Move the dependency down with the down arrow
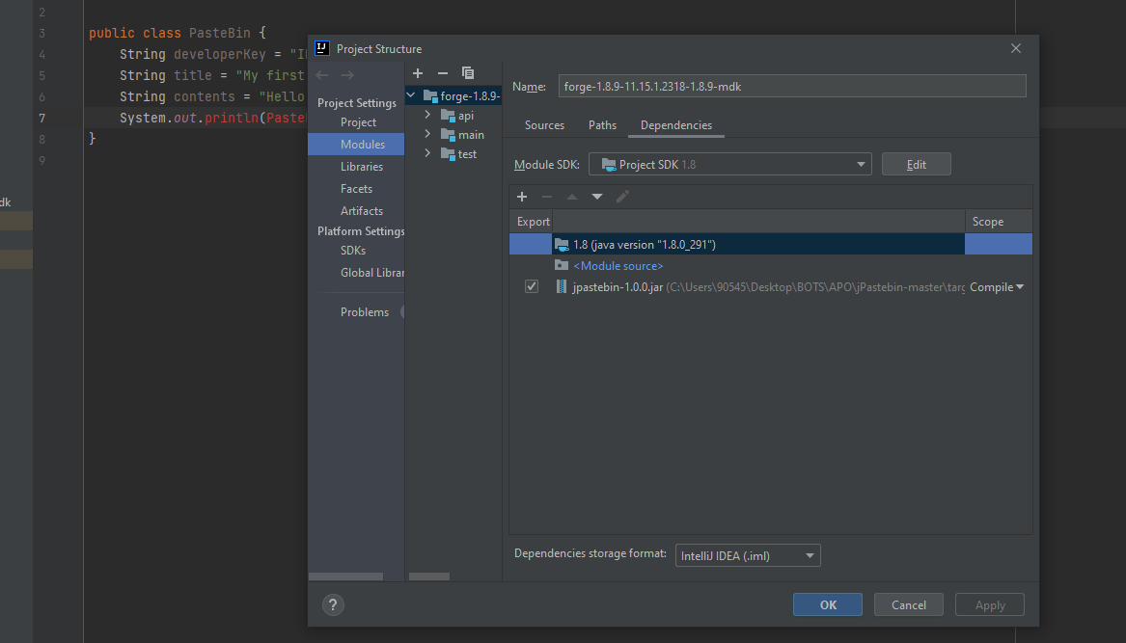The height and width of the screenshot is (643, 1126). point(596,197)
